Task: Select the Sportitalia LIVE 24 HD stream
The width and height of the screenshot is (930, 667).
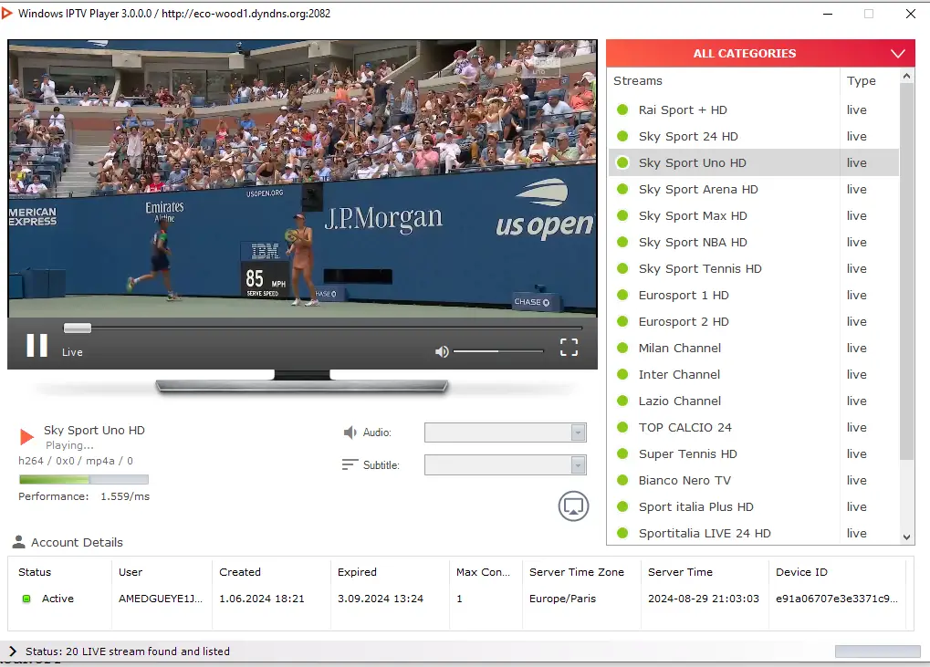Action: (753, 533)
